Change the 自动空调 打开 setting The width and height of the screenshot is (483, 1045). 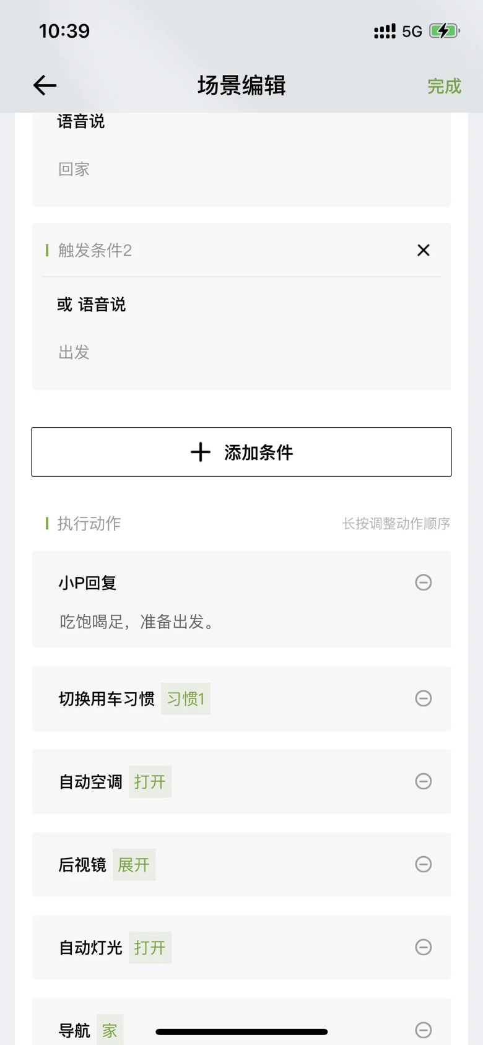point(150,782)
